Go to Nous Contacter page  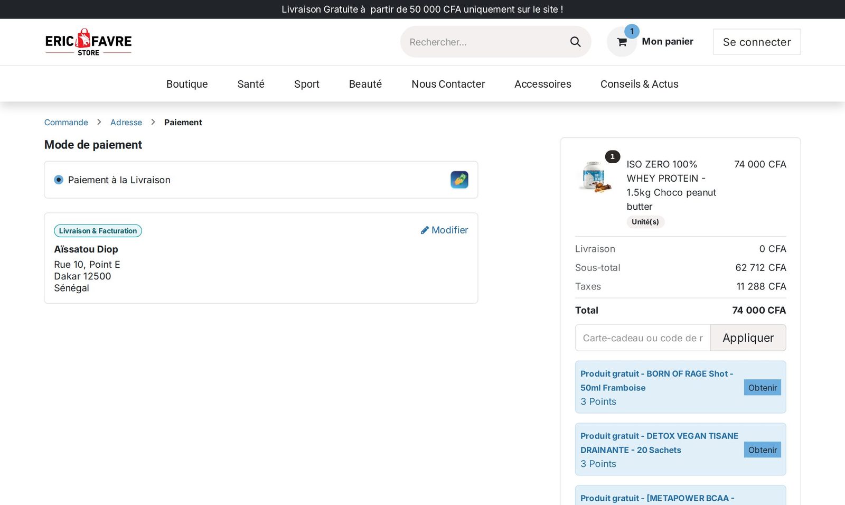point(448,84)
